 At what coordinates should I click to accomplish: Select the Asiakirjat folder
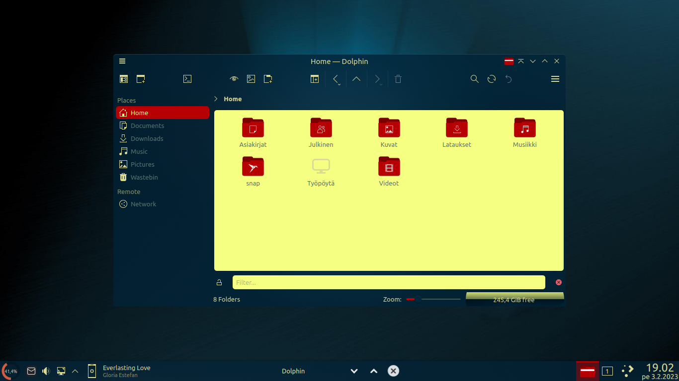[x=253, y=132]
